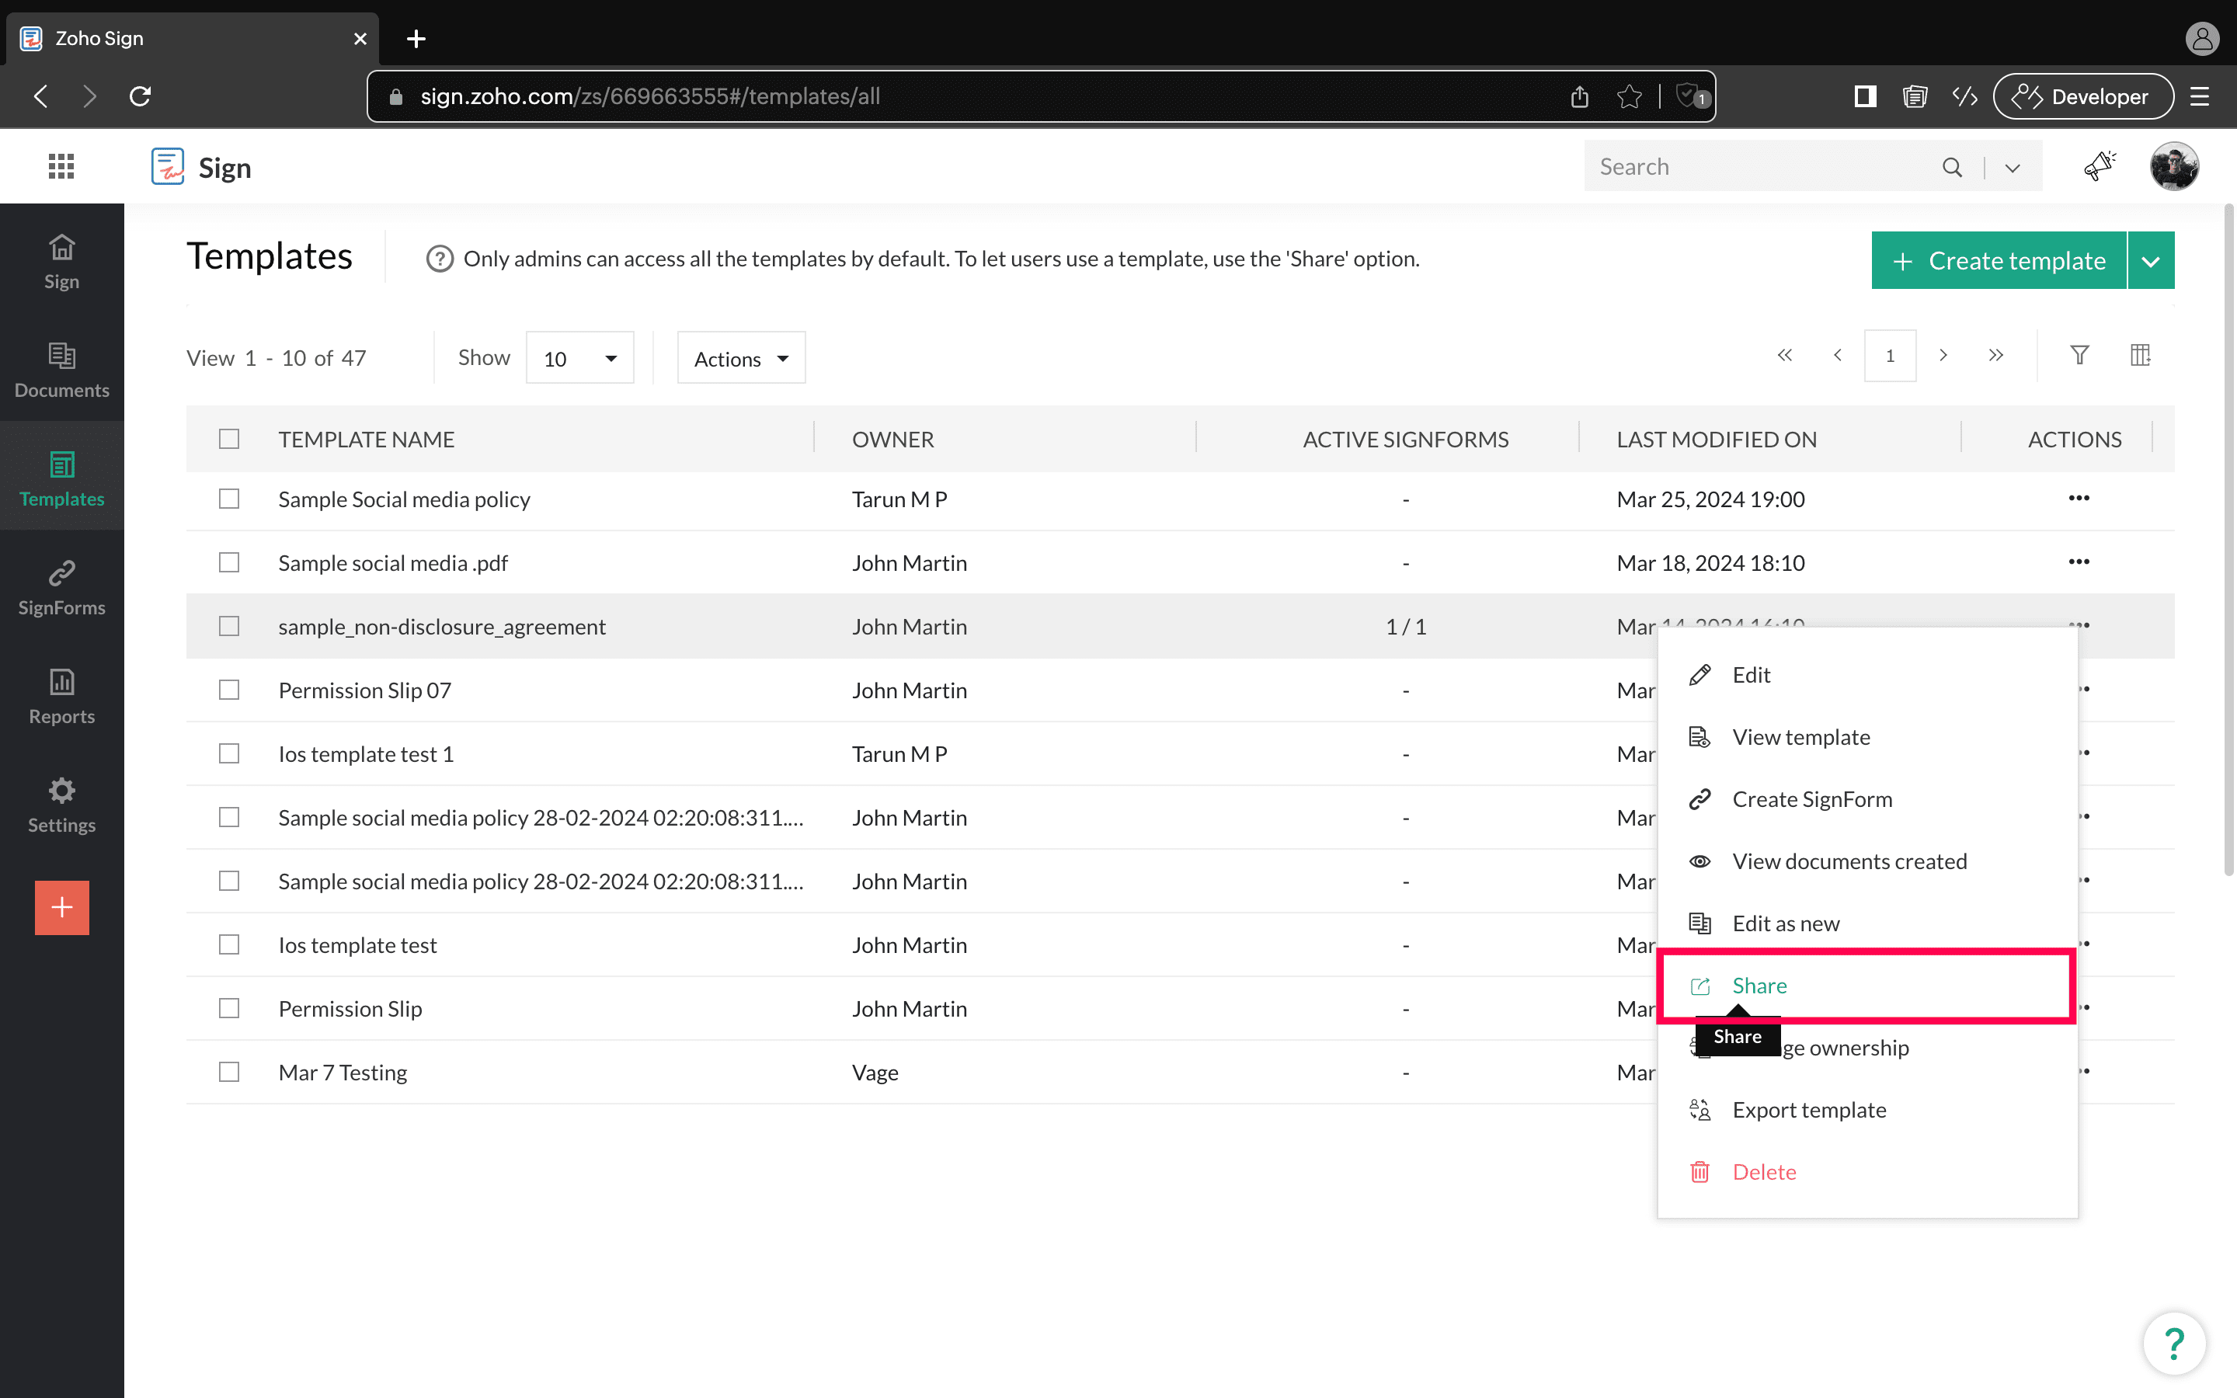
Task: Go to the next page arrow
Action: click(x=1943, y=355)
